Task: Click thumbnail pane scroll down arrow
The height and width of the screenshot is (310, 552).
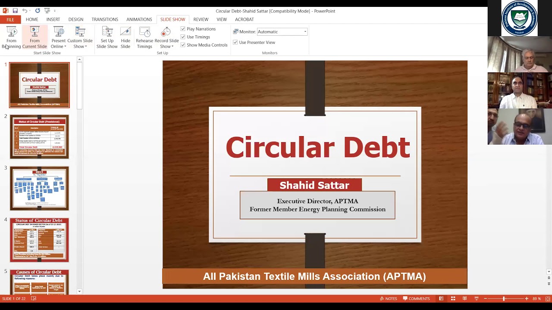Action: click(79, 291)
